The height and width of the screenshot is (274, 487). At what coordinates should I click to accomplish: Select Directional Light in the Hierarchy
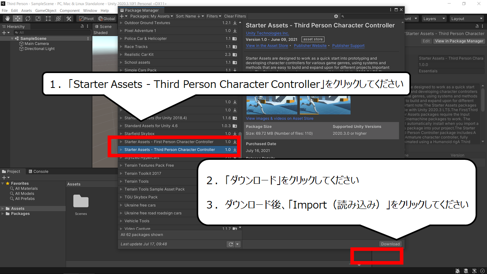pyautogui.click(x=40, y=49)
